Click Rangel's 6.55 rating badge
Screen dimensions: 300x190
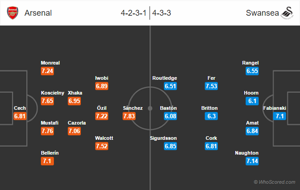252,71
